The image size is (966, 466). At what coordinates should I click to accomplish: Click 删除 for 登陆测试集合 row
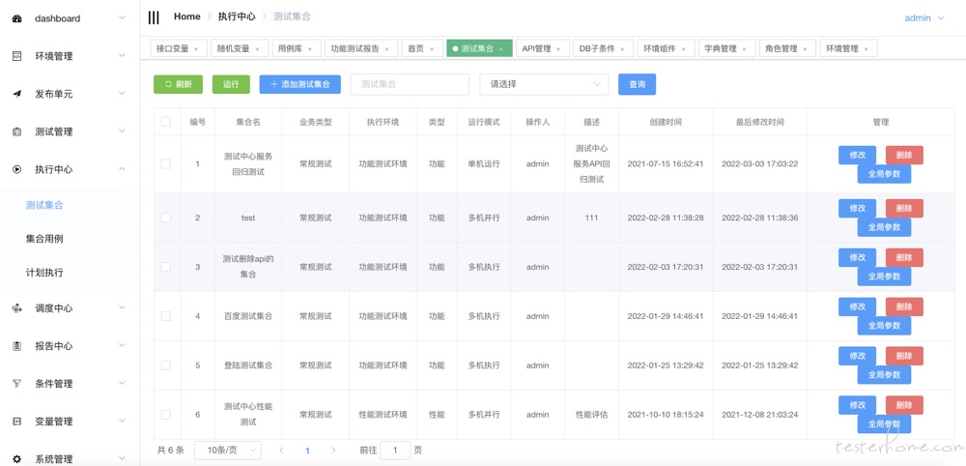click(x=904, y=357)
